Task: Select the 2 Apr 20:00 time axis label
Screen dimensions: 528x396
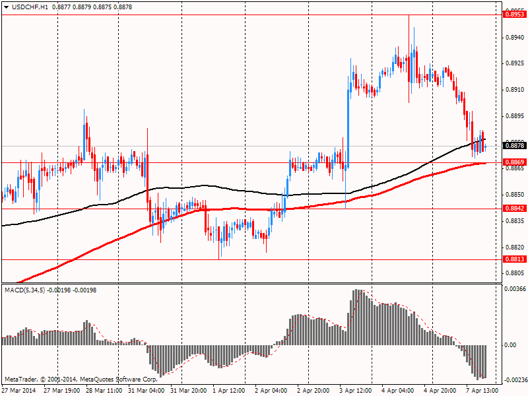Action: coord(313,390)
